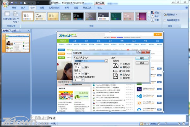The height and width of the screenshot is (127, 190).
Task: Switch to the 审阅 ribbon tab
Action: [x=66, y=8]
